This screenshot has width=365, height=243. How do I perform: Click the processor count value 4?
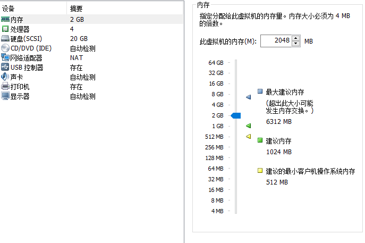point(72,29)
